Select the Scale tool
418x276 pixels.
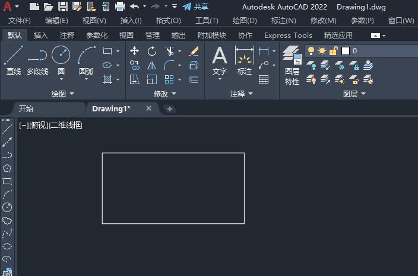[x=152, y=79]
